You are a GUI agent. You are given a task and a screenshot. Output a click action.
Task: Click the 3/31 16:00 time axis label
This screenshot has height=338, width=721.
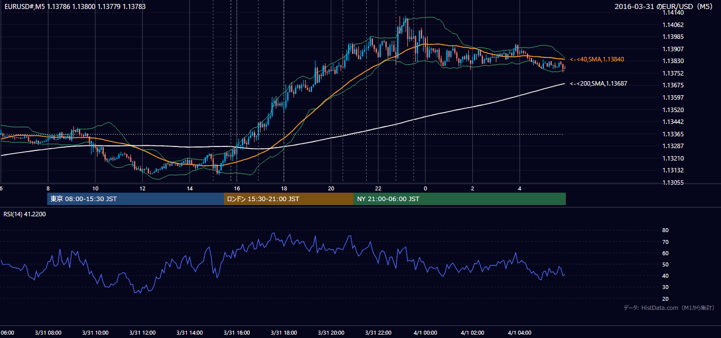(236, 333)
